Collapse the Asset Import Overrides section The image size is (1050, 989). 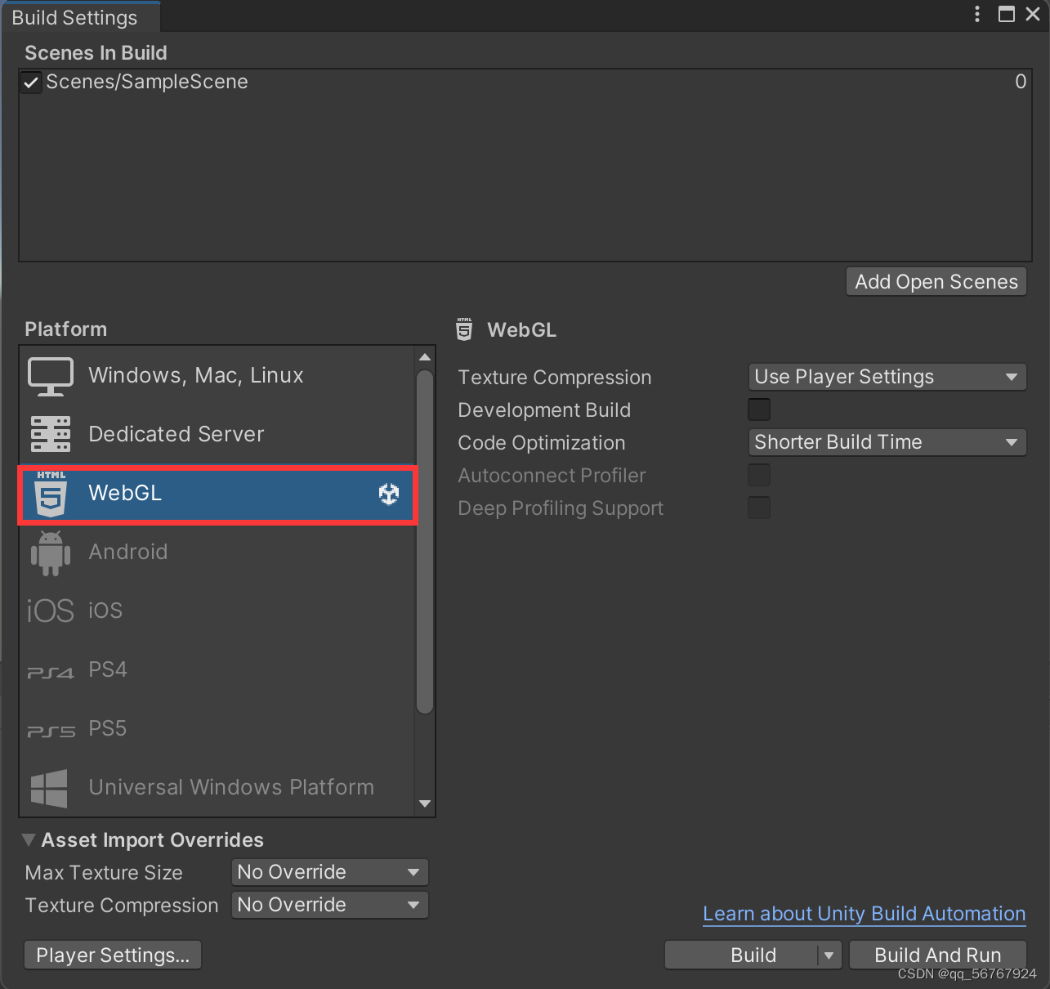click(x=29, y=839)
